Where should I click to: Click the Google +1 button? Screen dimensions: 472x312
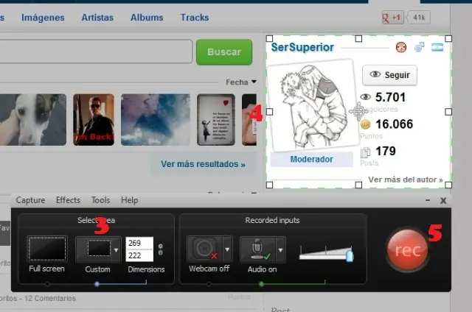tap(392, 18)
